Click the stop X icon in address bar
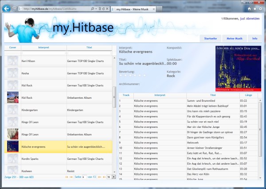Viewport: 266px width, 189px height. pos(107,9)
